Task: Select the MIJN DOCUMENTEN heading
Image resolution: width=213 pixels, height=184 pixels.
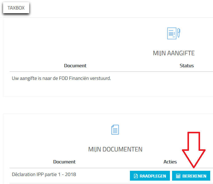Action: tap(115, 149)
